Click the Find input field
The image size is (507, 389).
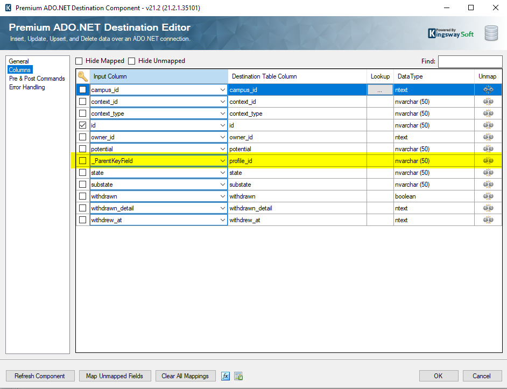(x=470, y=61)
